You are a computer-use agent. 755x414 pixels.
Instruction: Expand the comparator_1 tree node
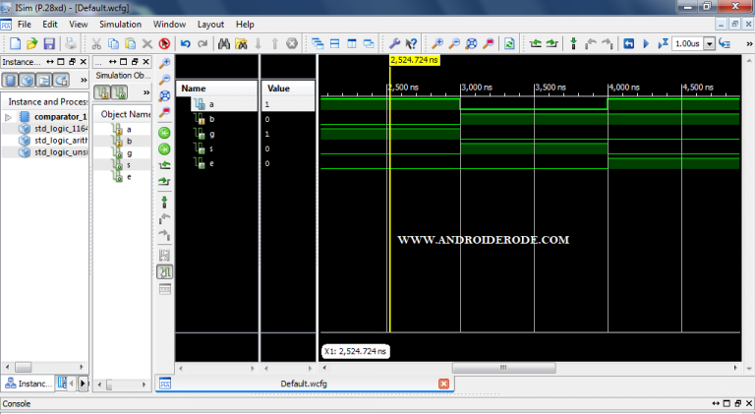(x=8, y=117)
